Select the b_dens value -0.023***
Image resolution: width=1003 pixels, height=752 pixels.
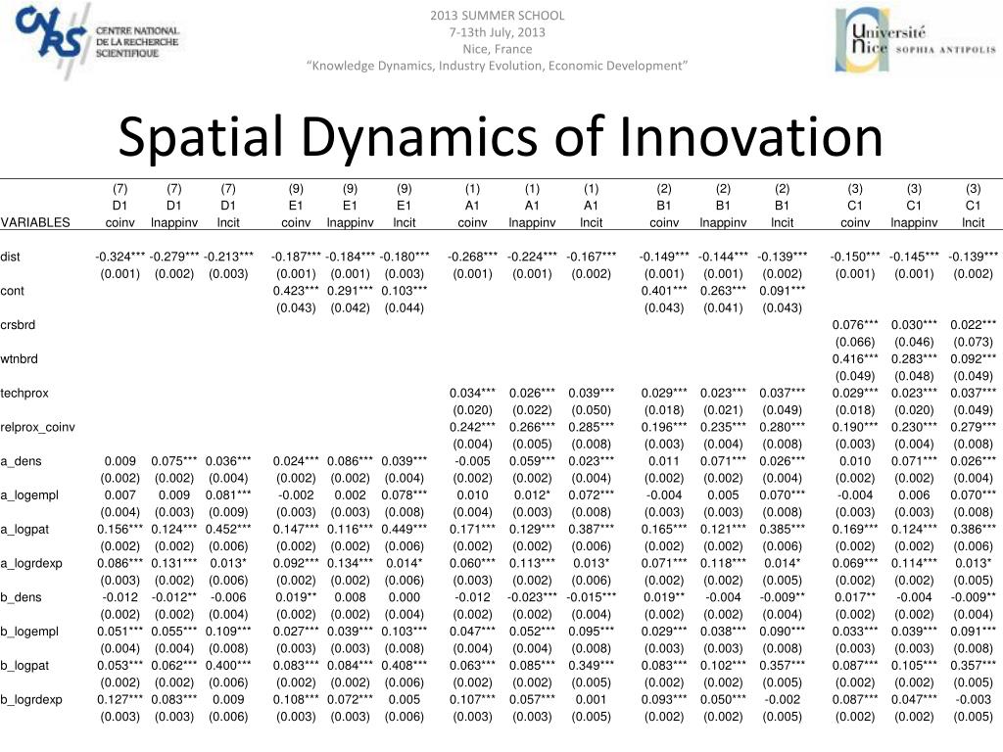pyautogui.click(x=532, y=597)
